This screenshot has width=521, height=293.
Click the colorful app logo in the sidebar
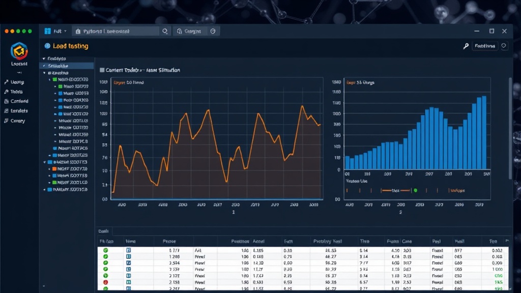click(19, 51)
